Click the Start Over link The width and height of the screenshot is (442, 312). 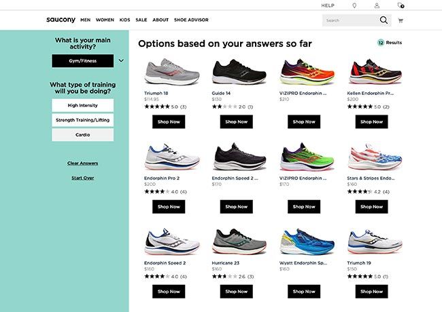coord(82,178)
